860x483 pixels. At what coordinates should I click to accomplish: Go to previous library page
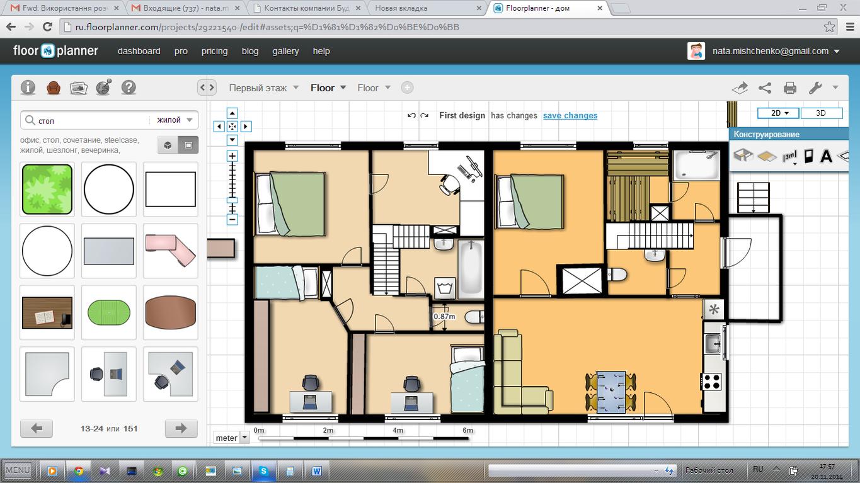point(37,428)
